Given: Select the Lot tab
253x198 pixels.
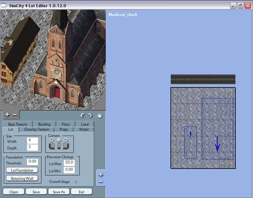Looking at the screenshot, I should click(11, 129).
